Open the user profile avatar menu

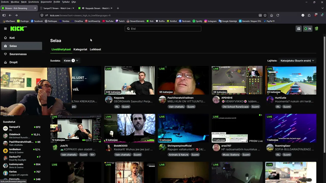(317, 29)
